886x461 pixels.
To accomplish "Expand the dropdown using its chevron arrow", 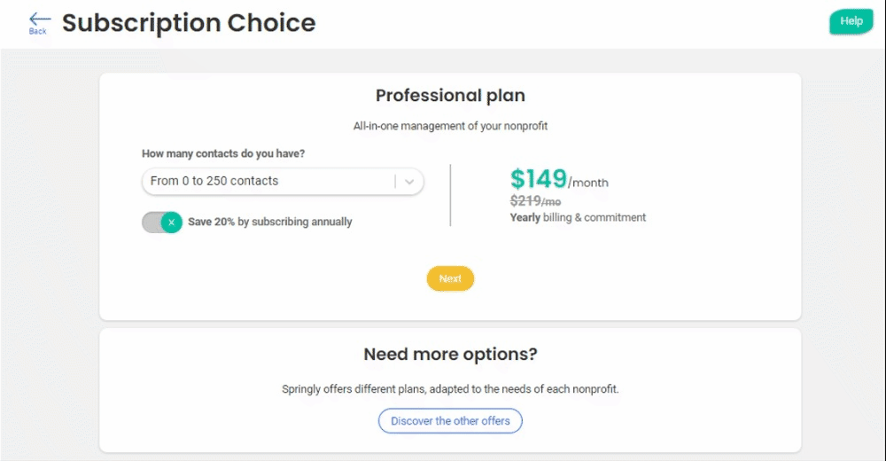I will click(x=409, y=181).
